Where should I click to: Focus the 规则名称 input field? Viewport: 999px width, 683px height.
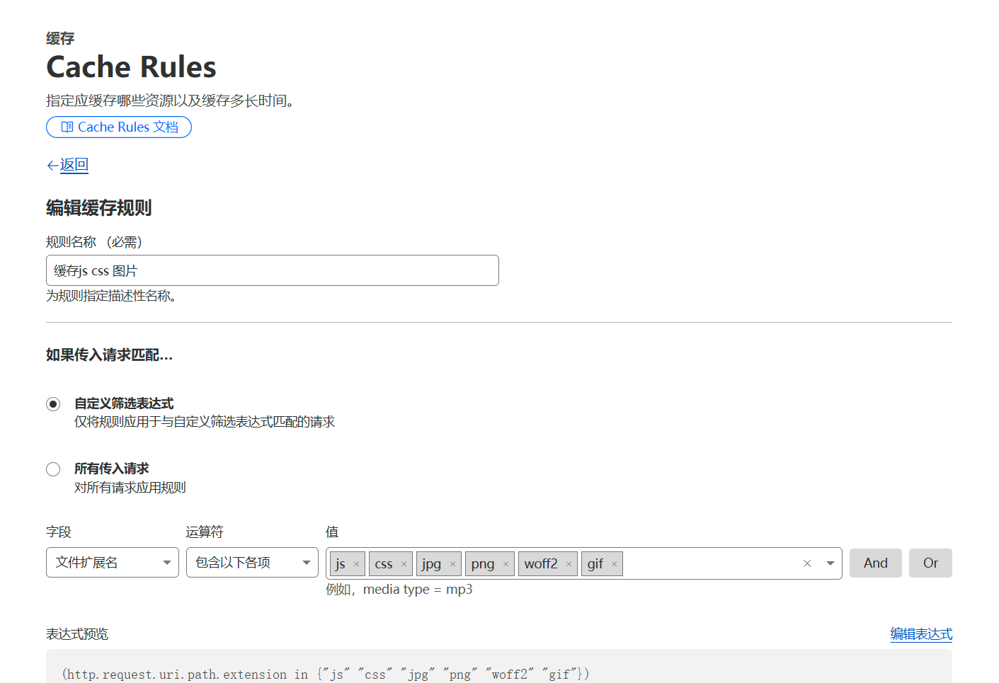click(x=273, y=270)
